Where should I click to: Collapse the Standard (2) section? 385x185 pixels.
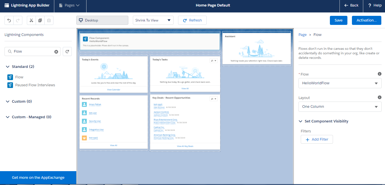8,67
